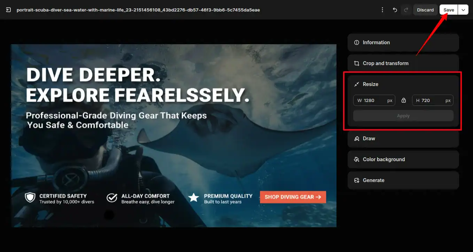This screenshot has width=473, height=252.
Task: Click the width input field
Action: click(x=374, y=101)
